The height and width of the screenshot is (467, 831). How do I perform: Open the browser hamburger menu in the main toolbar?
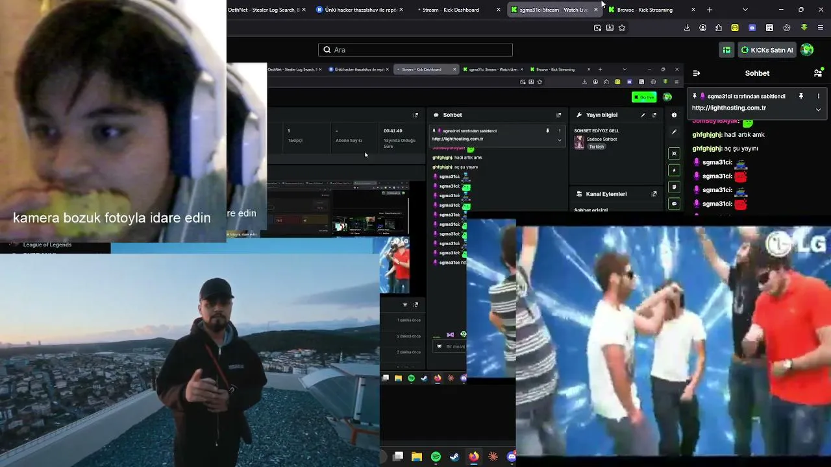click(821, 28)
